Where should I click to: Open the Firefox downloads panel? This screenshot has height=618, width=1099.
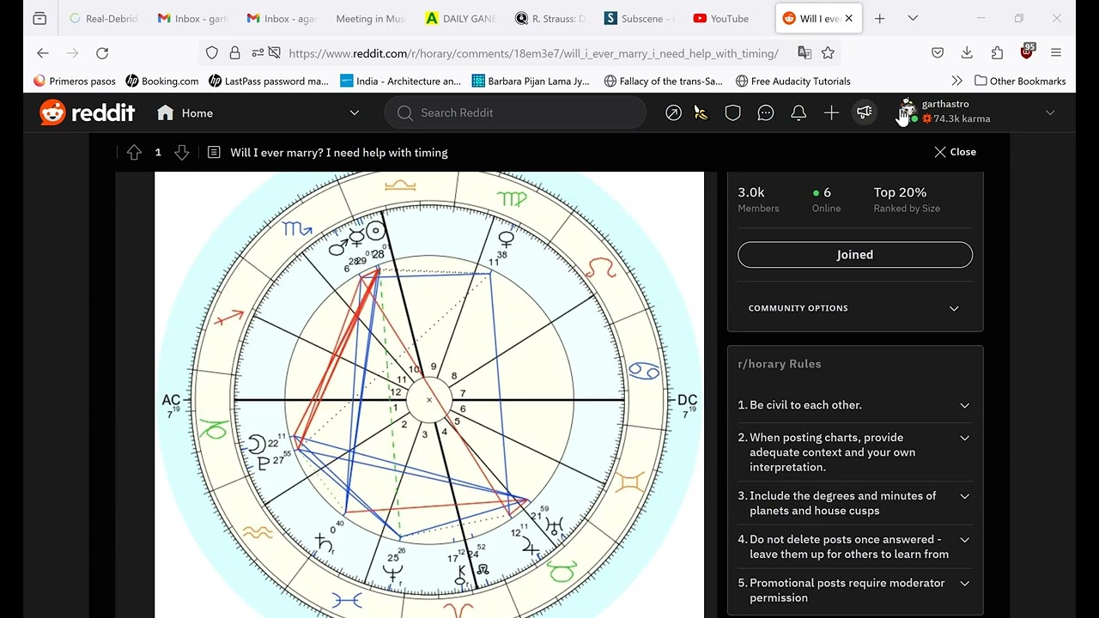967,53
